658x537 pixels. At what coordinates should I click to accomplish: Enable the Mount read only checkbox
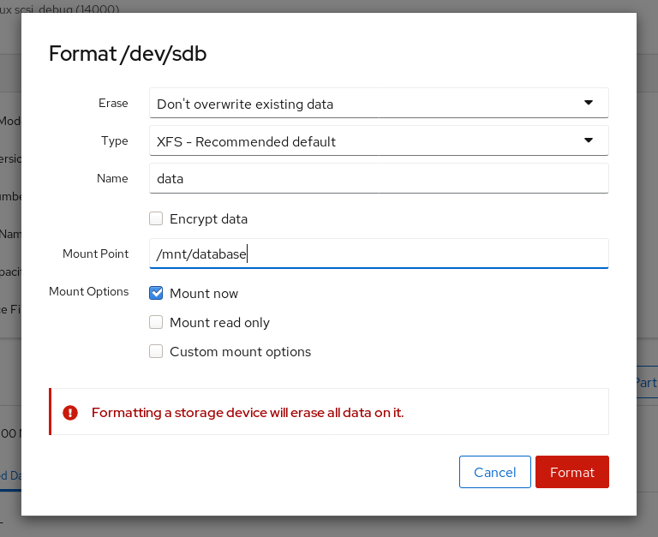(x=156, y=322)
